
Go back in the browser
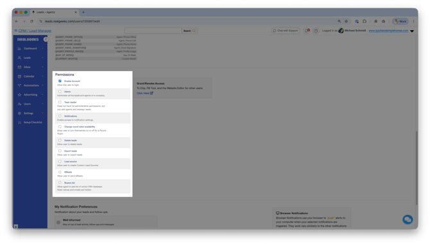pyautogui.click(x=17, y=21)
